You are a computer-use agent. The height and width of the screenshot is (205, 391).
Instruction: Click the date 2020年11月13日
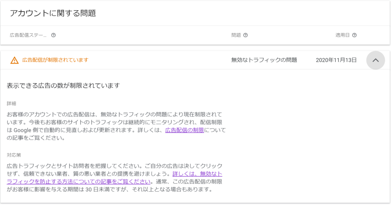(x=336, y=60)
